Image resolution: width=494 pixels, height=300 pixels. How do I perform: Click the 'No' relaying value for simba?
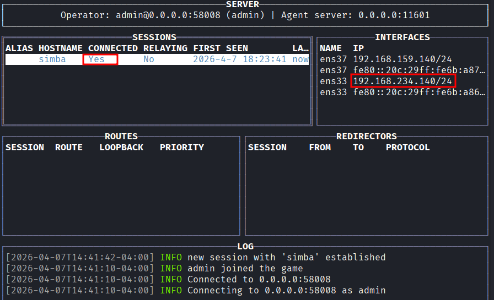click(149, 59)
